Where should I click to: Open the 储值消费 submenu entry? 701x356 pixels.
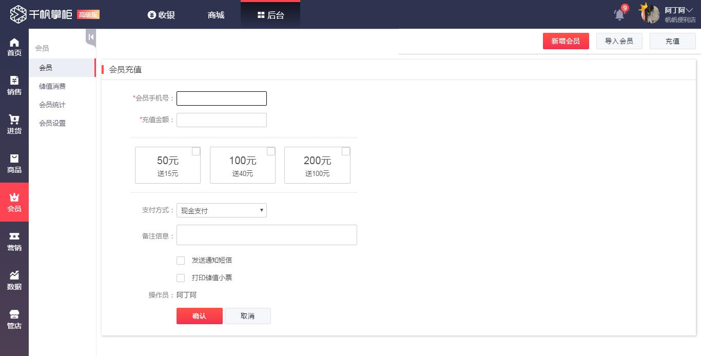tap(52, 86)
